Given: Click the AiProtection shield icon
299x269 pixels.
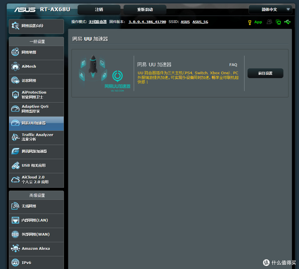Looking at the screenshot, I should tap(15, 95).
